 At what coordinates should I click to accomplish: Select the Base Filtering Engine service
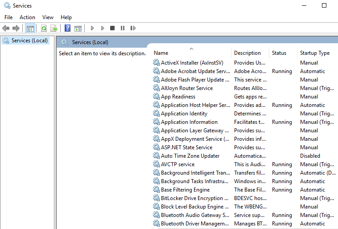click(x=185, y=190)
